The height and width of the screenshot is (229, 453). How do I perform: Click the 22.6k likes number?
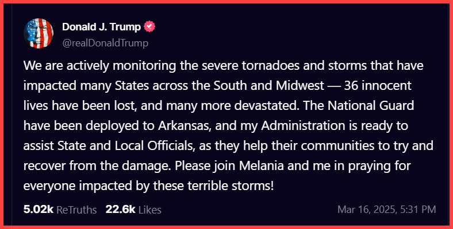tap(119, 210)
